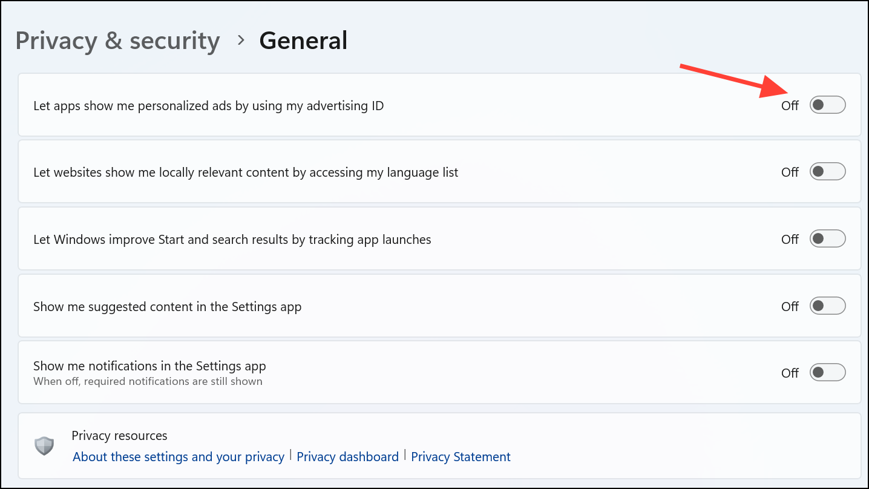
Task: Open About these settings and your privacy
Action: [179, 457]
